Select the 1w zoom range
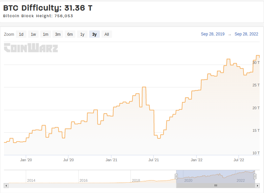The image size is (264, 193). (x=33, y=34)
